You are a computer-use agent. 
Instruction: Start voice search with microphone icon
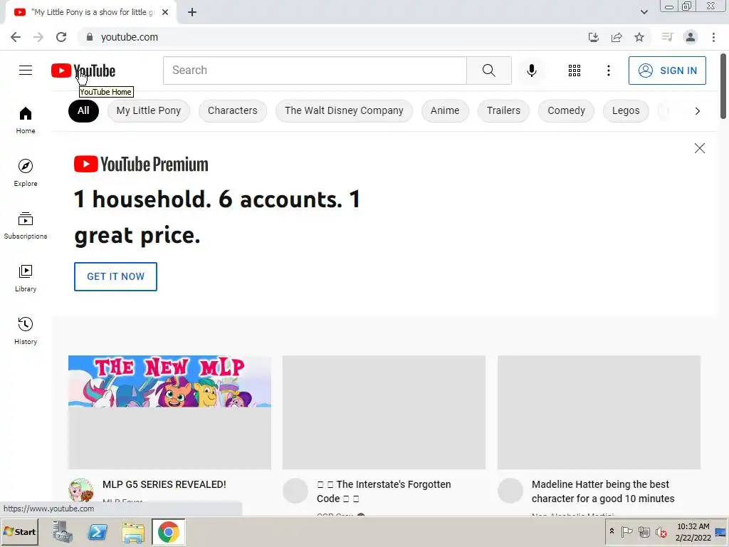pyautogui.click(x=531, y=71)
